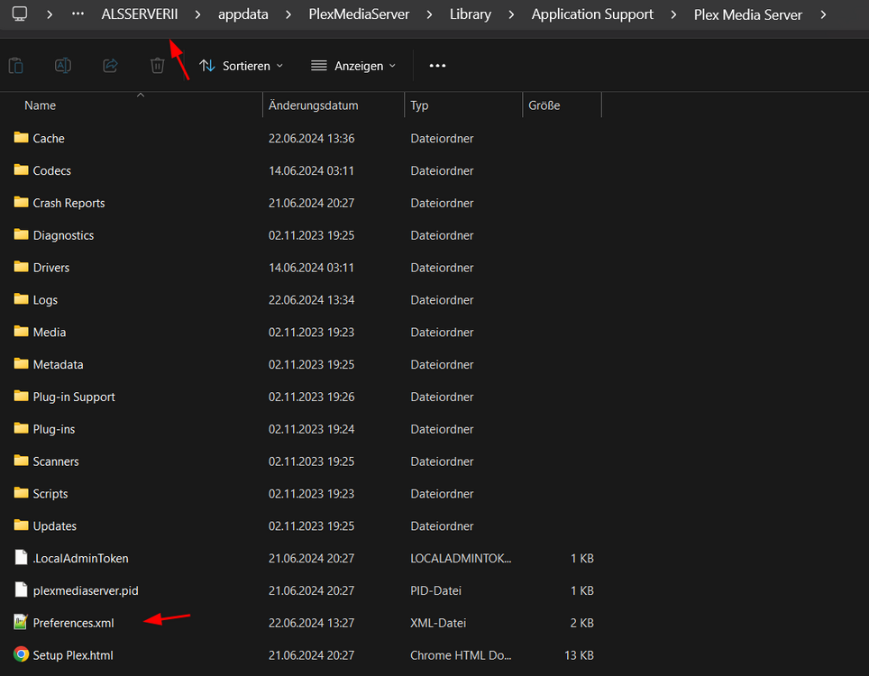Click date 22.06.2024 13:36 of Cache
This screenshot has height=676, width=869.
(x=312, y=139)
